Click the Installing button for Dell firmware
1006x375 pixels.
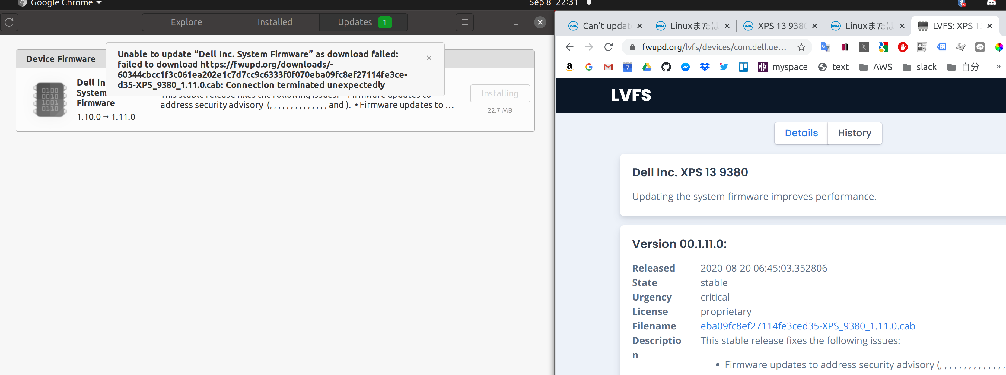click(x=500, y=93)
